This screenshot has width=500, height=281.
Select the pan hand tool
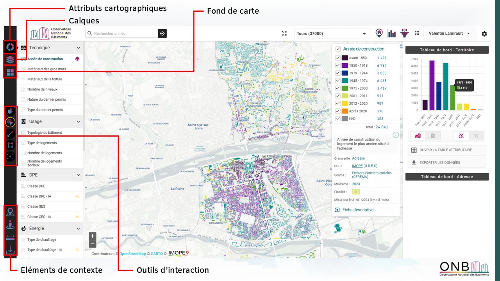click(11, 112)
